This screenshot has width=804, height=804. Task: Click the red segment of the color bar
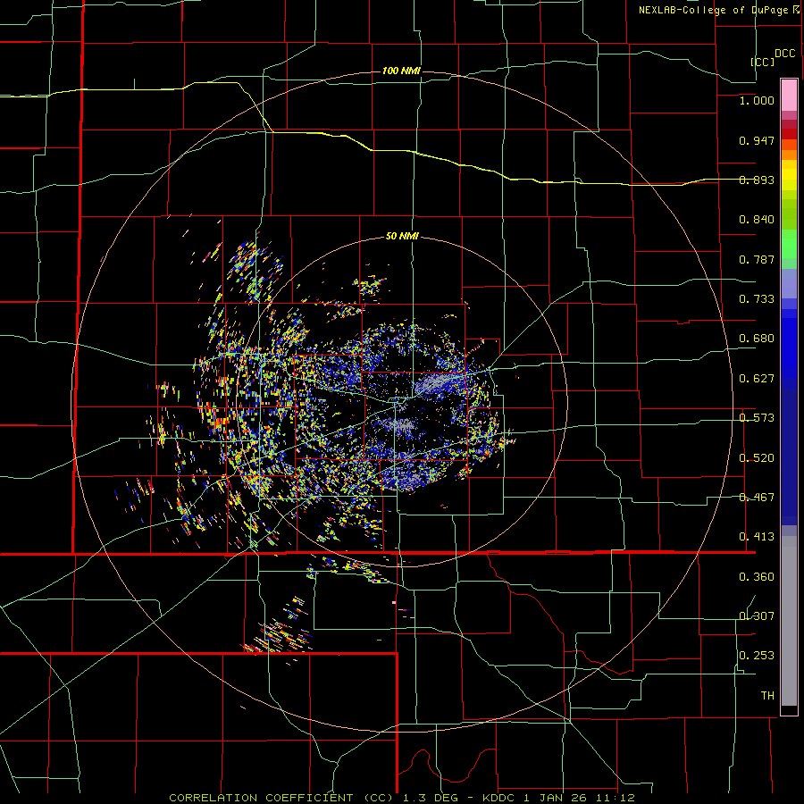point(789,134)
